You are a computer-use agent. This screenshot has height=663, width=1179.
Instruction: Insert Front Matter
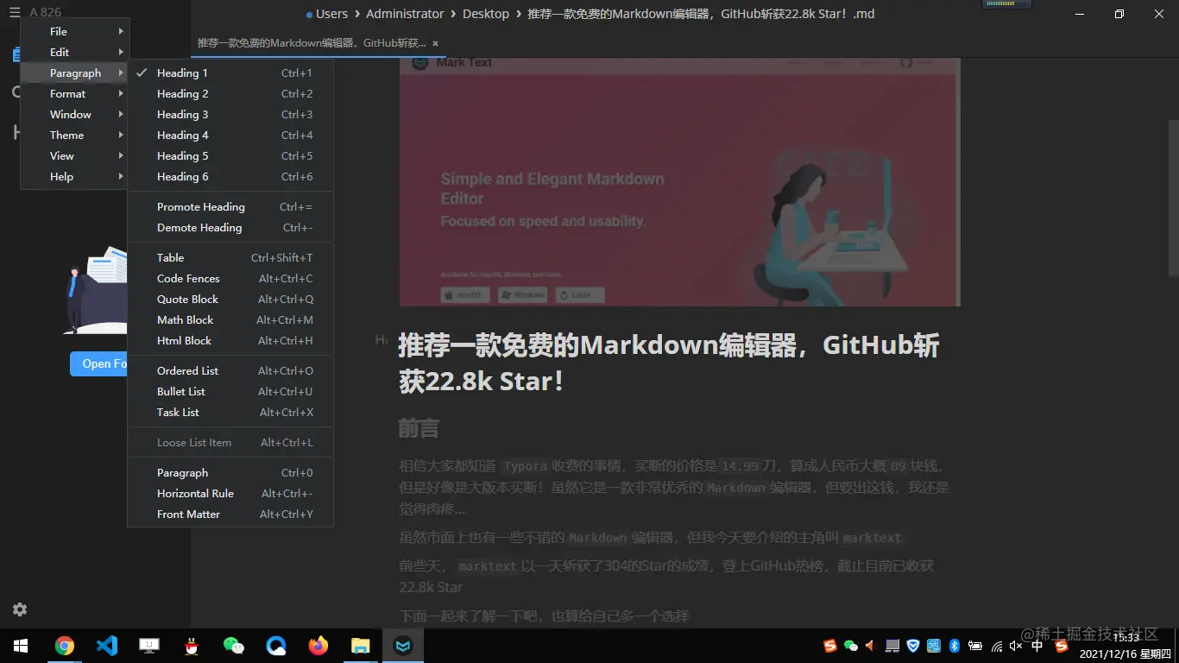coord(230,515)
